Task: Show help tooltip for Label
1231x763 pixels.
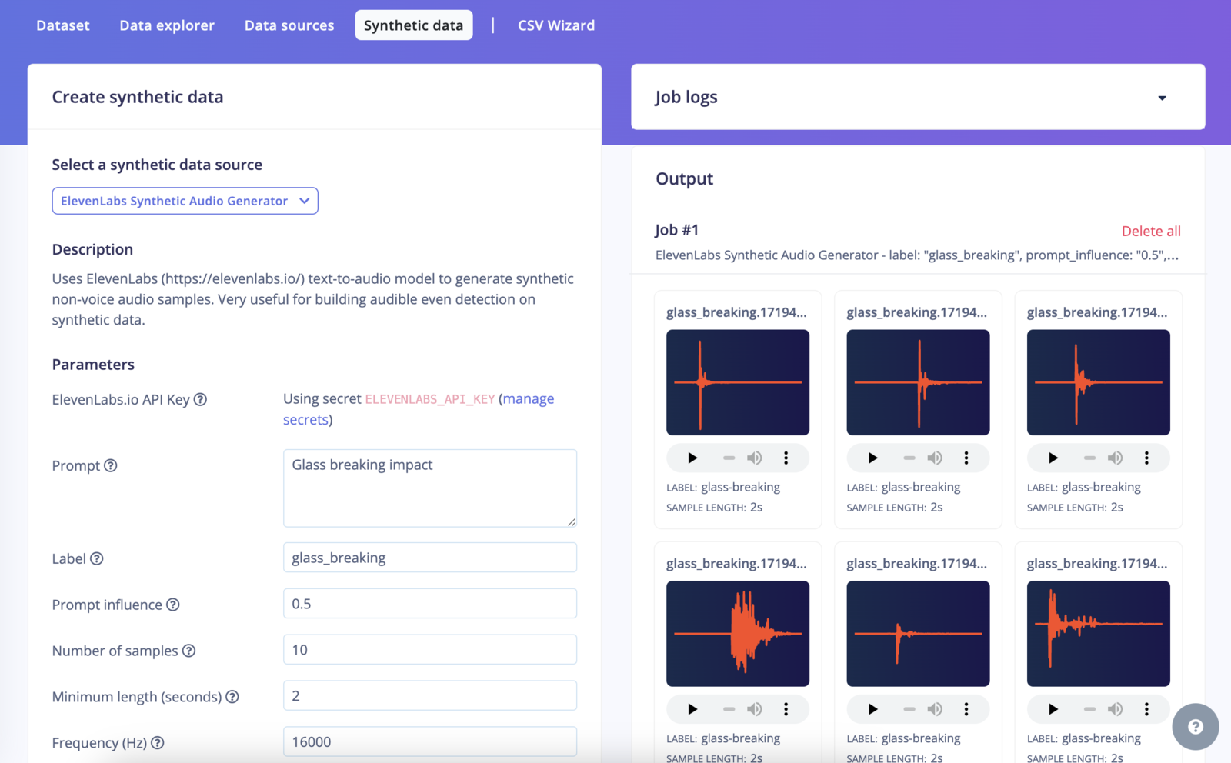Action: coord(97,558)
